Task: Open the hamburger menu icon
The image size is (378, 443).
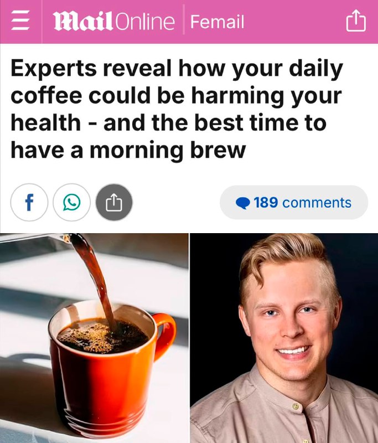Action: click(20, 20)
